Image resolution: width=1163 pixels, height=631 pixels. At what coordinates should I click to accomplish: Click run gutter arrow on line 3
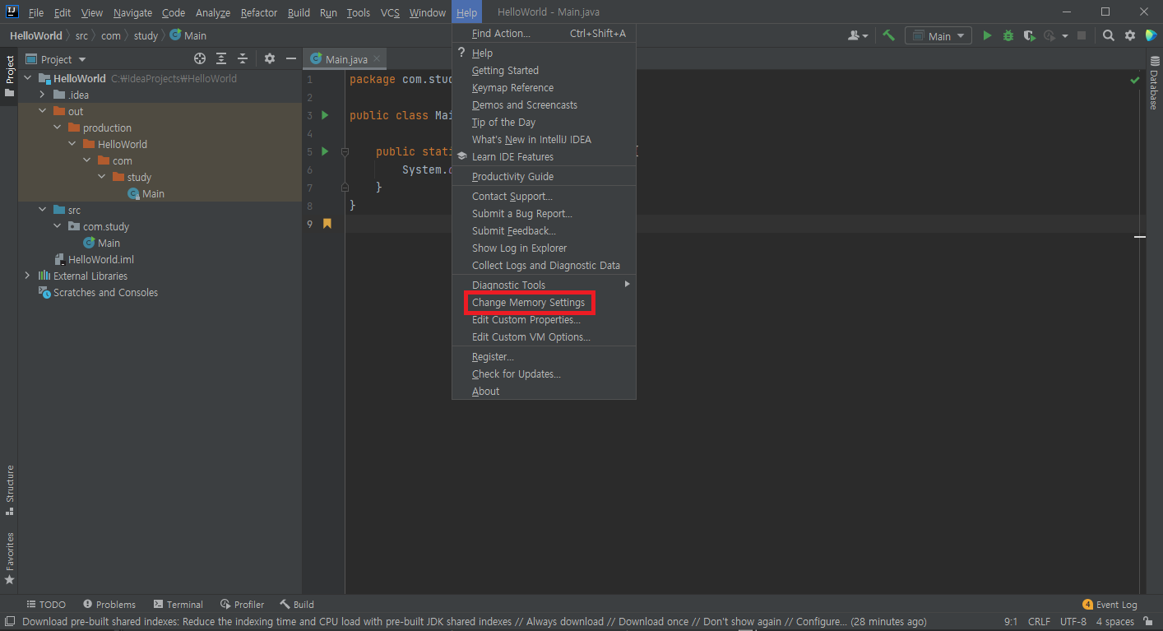point(325,115)
